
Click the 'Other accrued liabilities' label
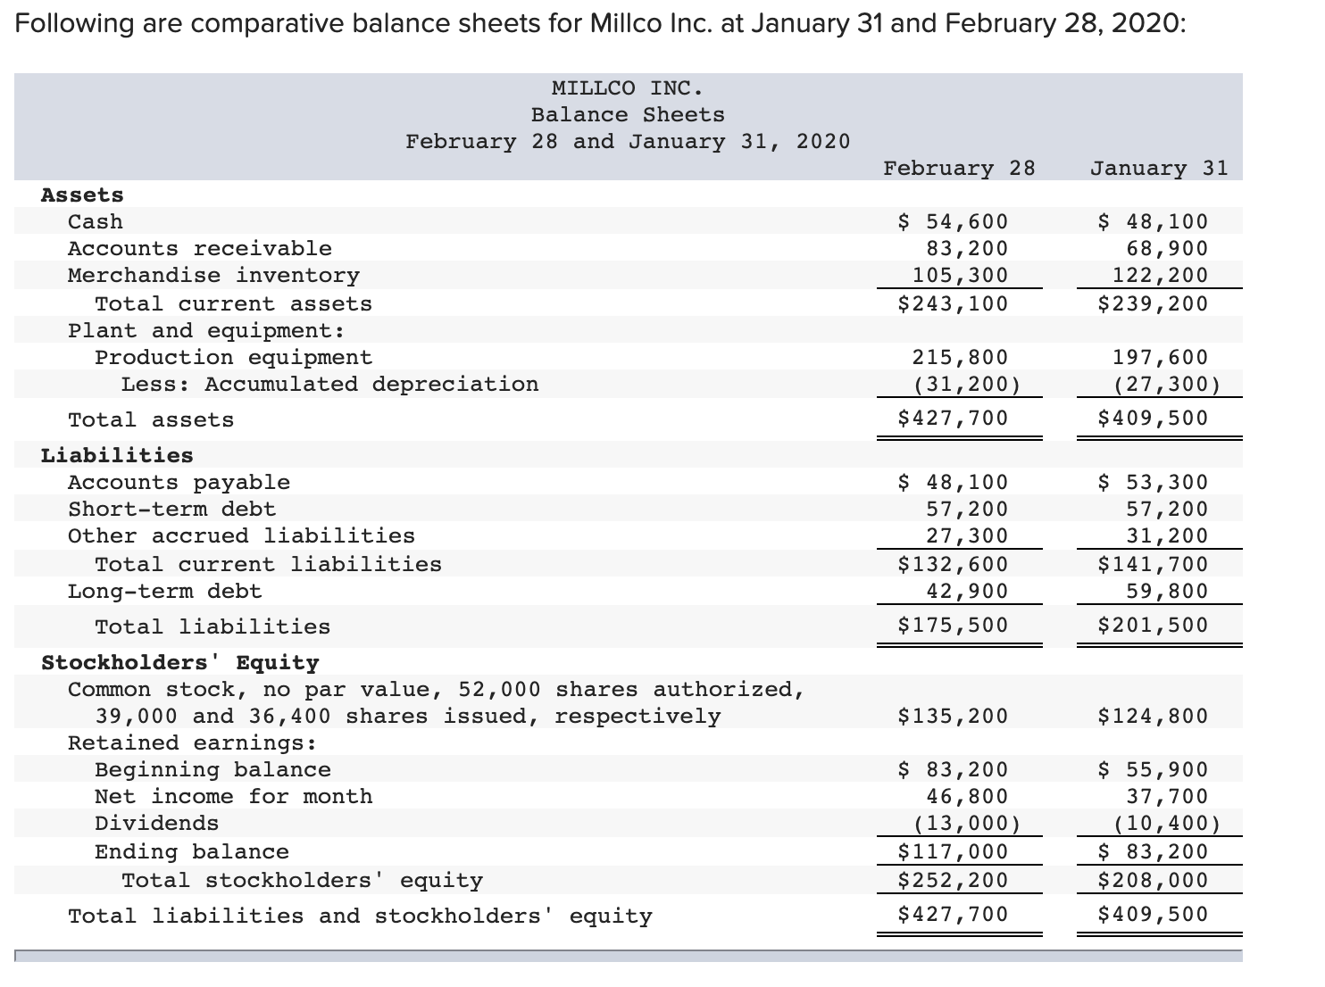click(x=242, y=535)
